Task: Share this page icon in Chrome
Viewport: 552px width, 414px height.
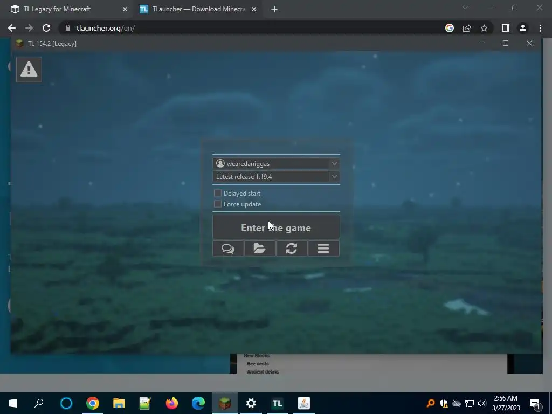Action: pos(467,28)
